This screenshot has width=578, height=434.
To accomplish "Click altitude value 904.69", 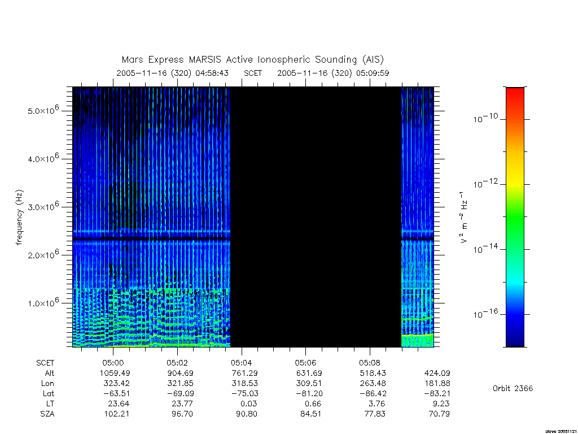I will pyautogui.click(x=181, y=373).
